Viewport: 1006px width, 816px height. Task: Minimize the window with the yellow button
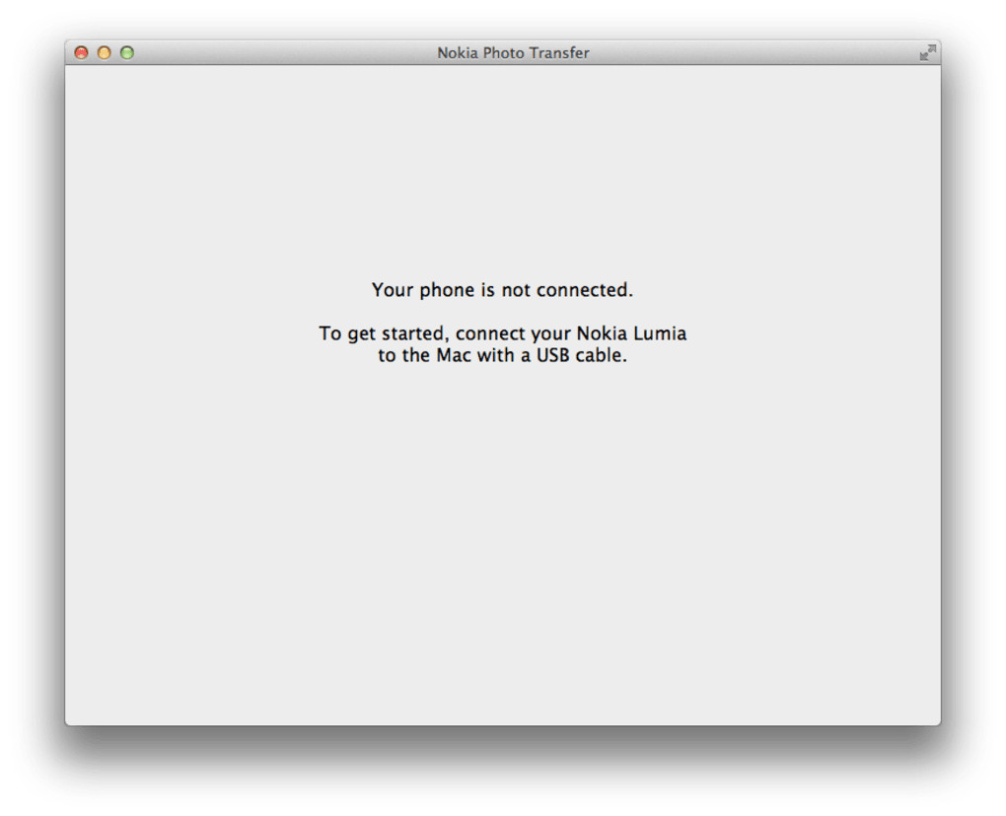[104, 52]
